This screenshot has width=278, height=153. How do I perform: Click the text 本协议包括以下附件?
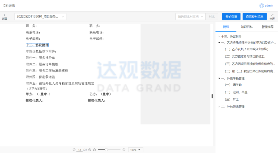click(x=41, y=51)
